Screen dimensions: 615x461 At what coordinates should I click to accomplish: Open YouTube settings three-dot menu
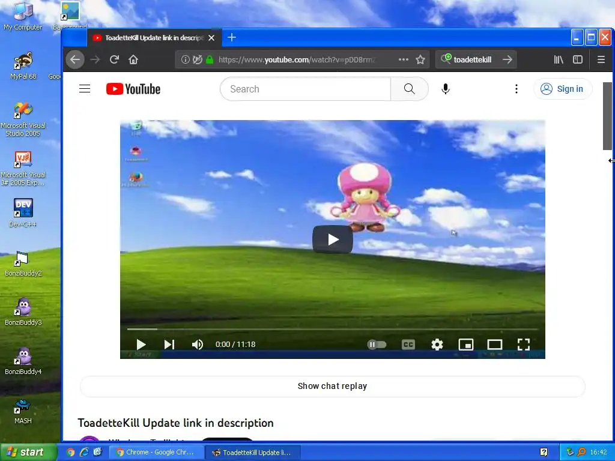click(x=516, y=89)
